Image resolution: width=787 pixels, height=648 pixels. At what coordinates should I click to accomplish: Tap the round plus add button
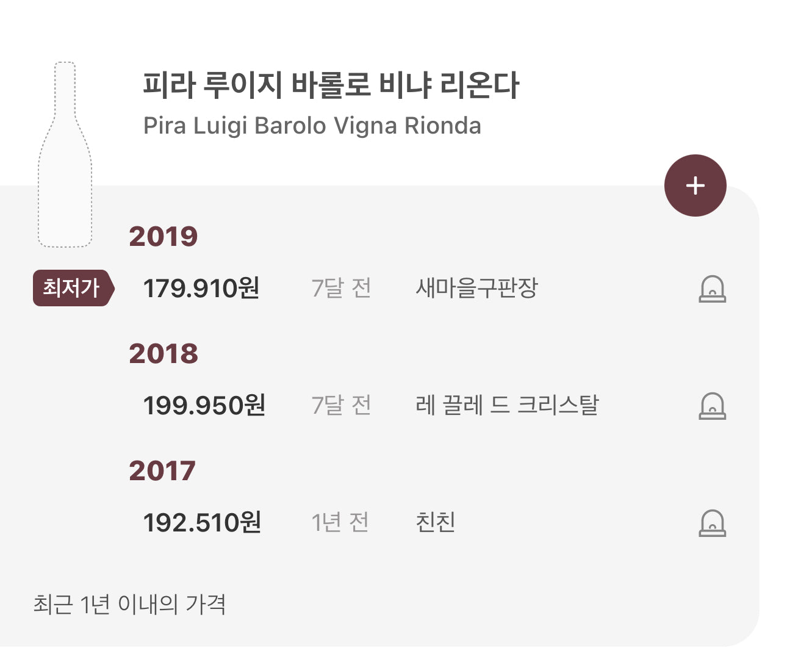tap(695, 185)
